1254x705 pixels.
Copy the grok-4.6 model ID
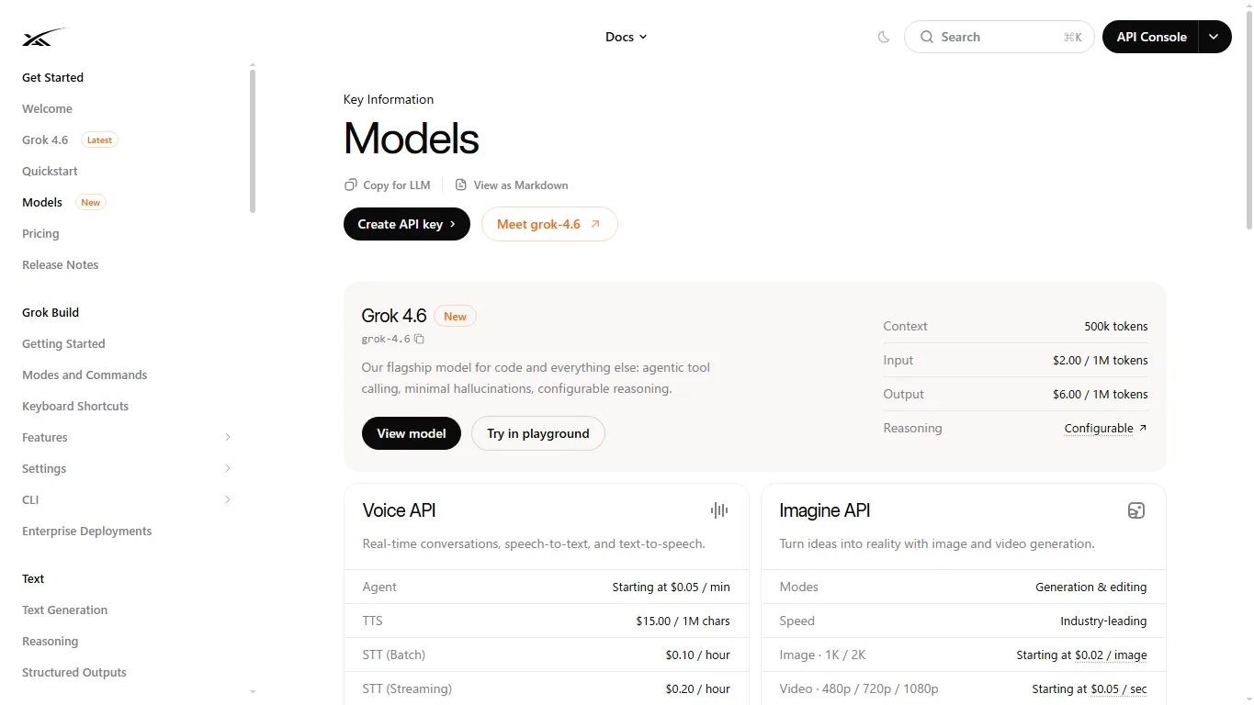tap(419, 339)
